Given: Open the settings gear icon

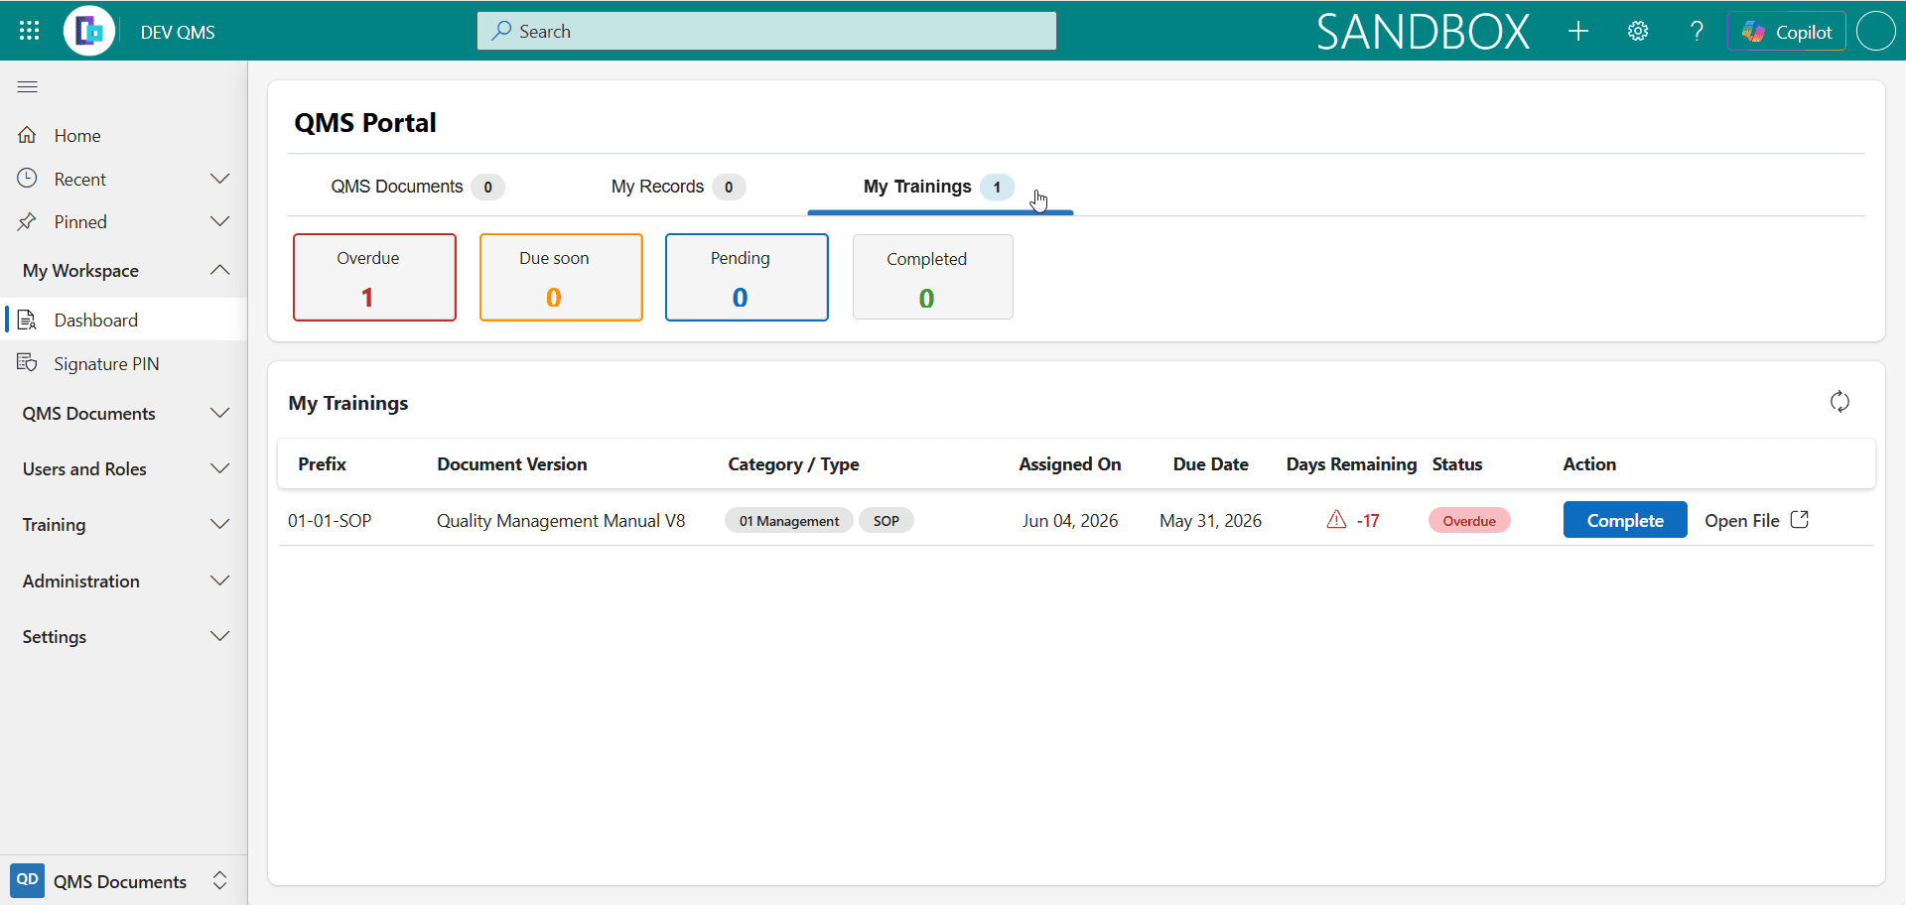Looking at the screenshot, I should 1638,31.
